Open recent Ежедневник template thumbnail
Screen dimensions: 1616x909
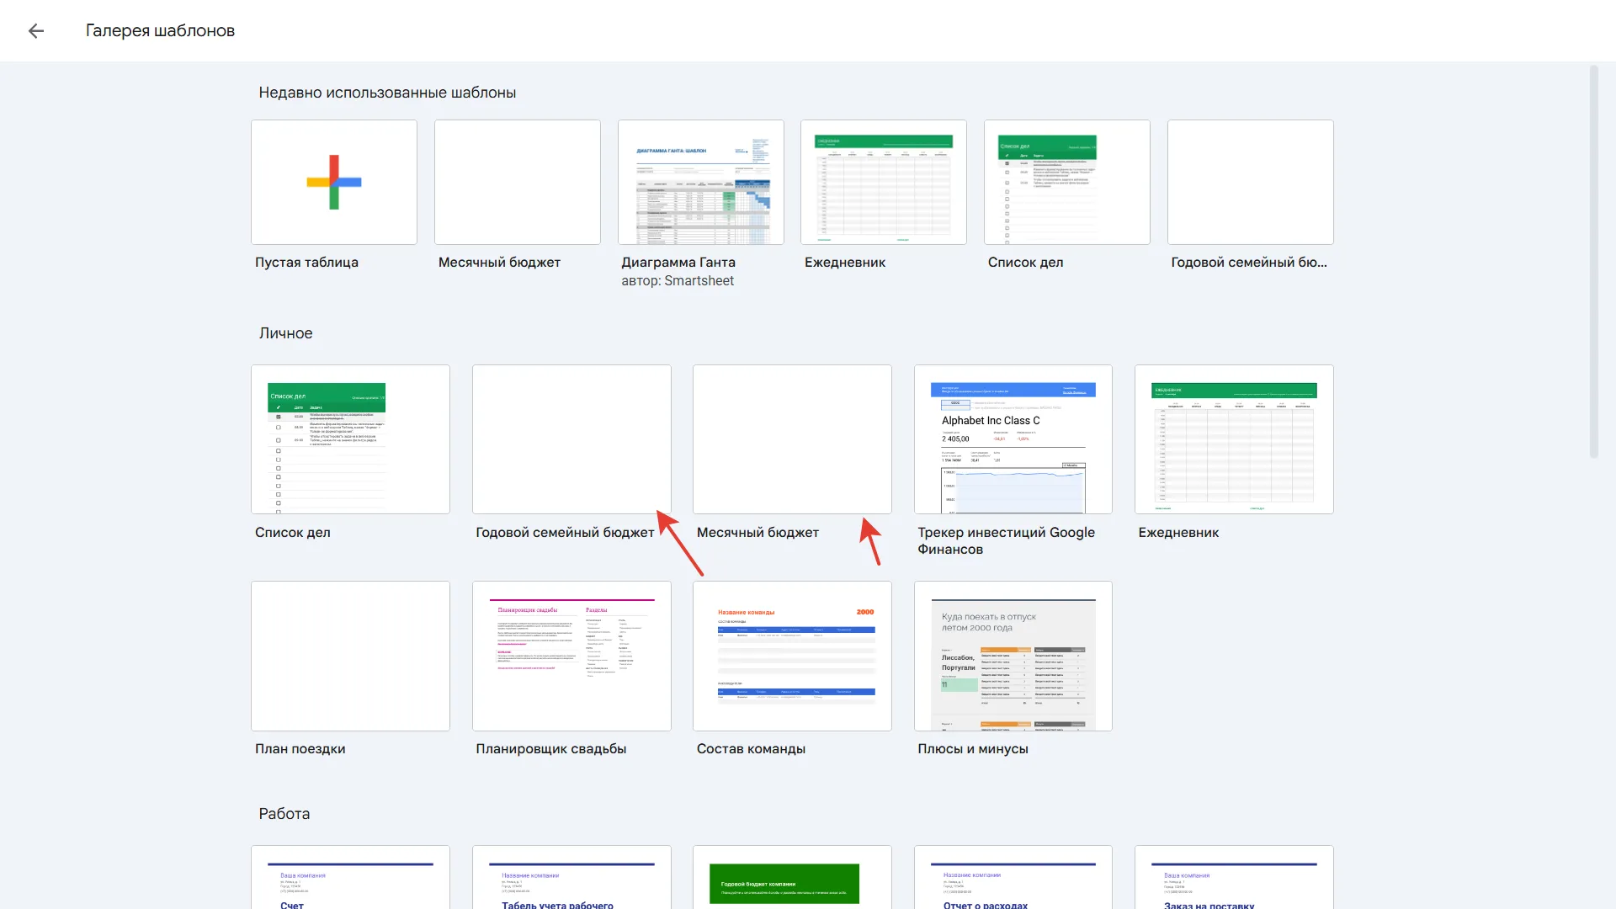point(884,182)
